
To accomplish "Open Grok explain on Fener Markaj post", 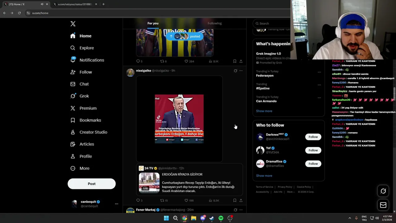I will coord(235,210).
